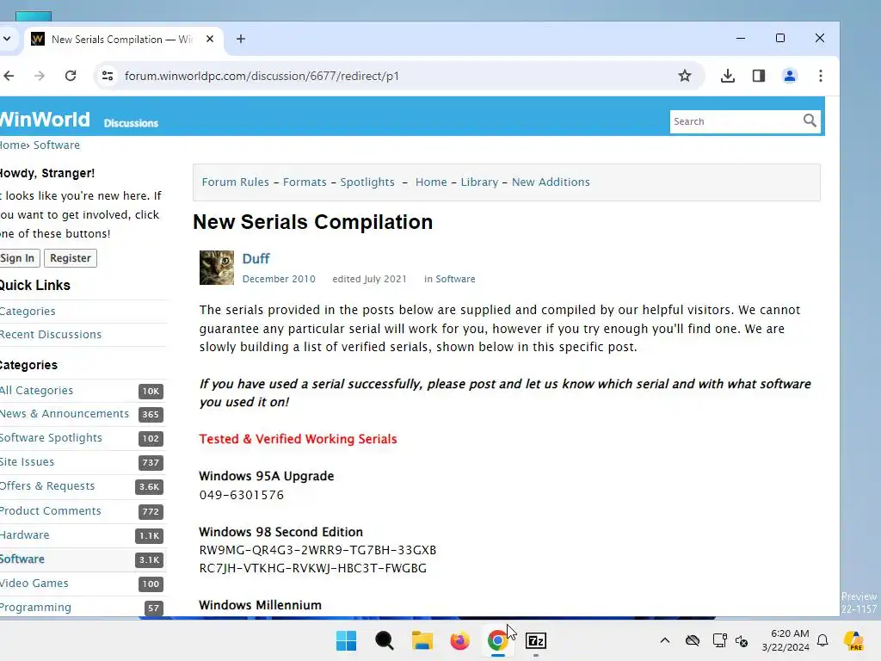Open the Discussions header link
Viewport: 881px width, 661px height.
tap(131, 123)
